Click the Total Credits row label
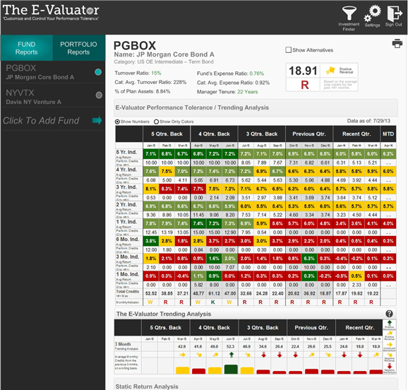 (x=128, y=292)
